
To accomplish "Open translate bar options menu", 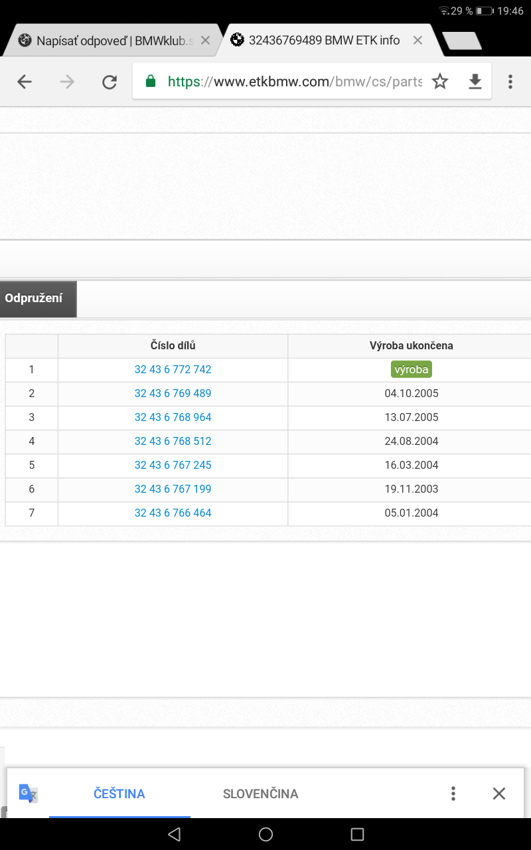I will coord(453,794).
